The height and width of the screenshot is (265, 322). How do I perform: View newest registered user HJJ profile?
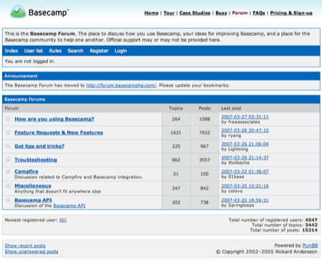(63, 220)
